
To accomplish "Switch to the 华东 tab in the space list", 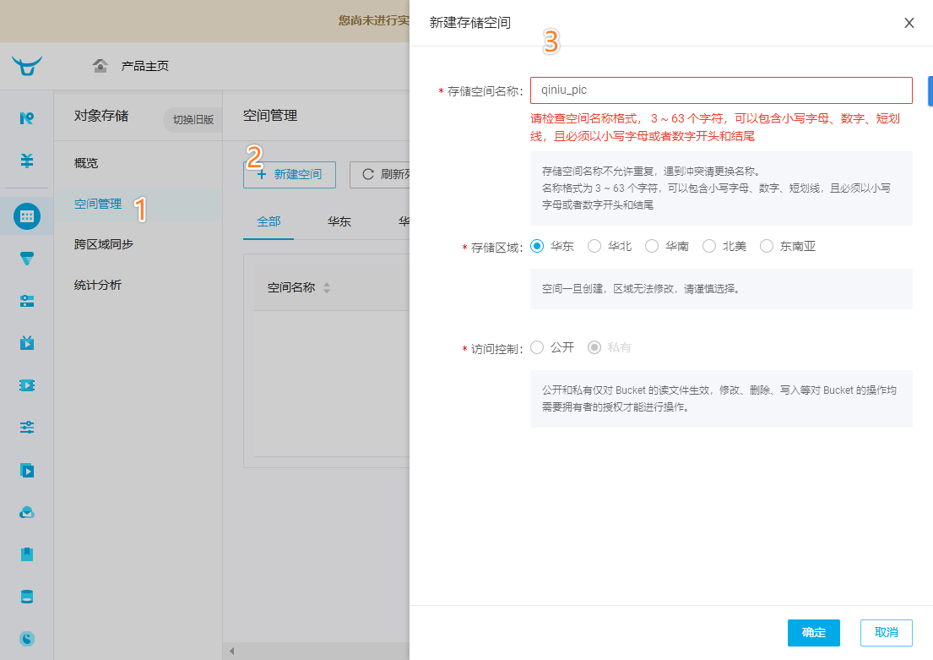I will pyautogui.click(x=339, y=221).
